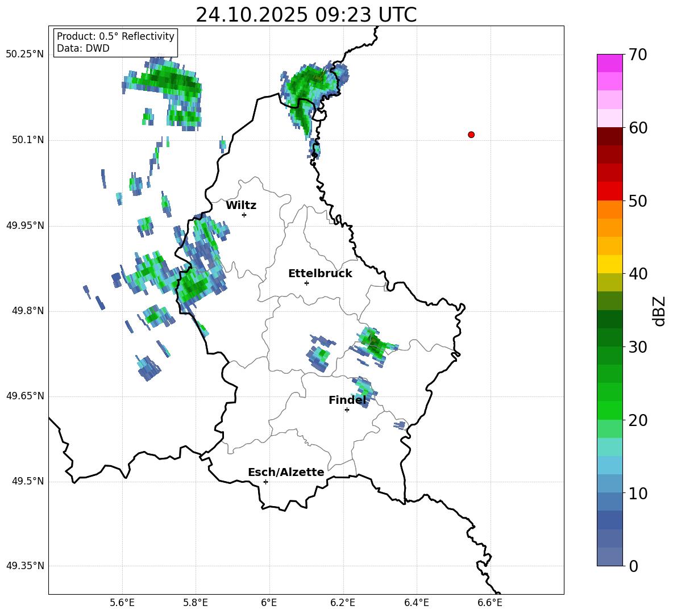Click the 6.2°E longitude tick label

pyautogui.click(x=343, y=603)
